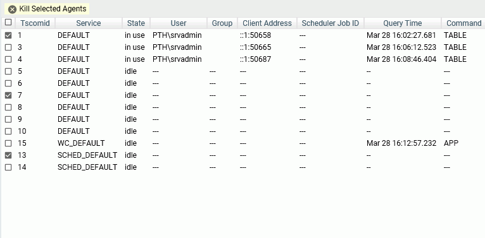The height and width of the screenshot is (238, 485).
Task: Select the WC_DEFAULT service row cell
Action: pyautogui.click(x=81, y=143)
